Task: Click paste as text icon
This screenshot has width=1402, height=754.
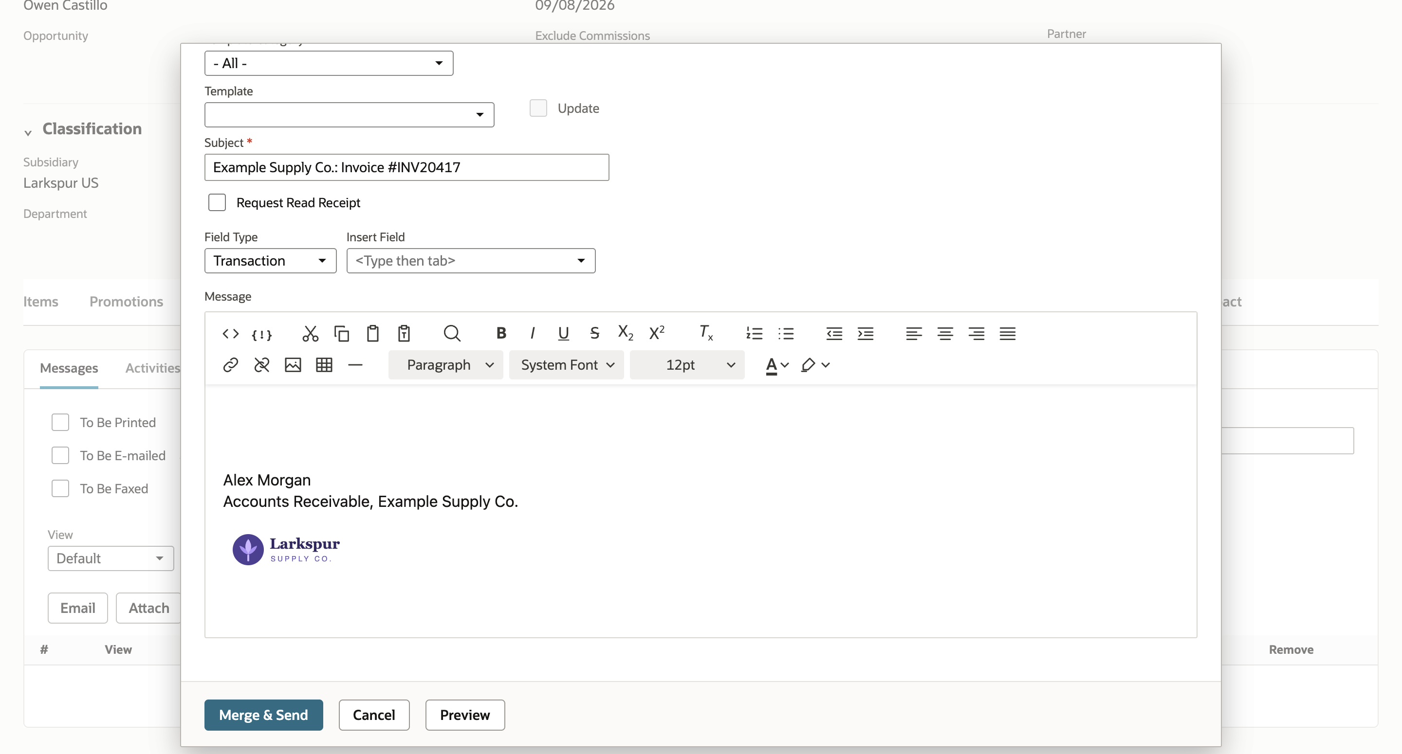Action: (x=404, y=334)
